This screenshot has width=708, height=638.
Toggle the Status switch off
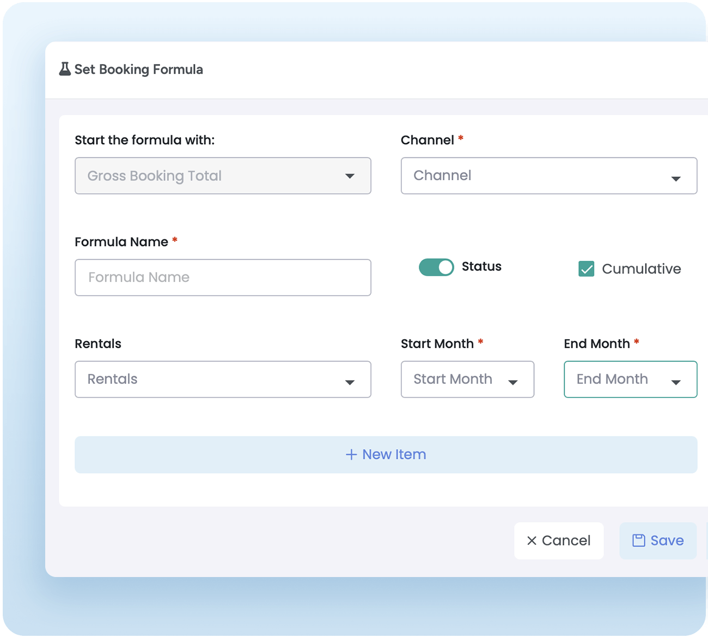tap(436, 267)
